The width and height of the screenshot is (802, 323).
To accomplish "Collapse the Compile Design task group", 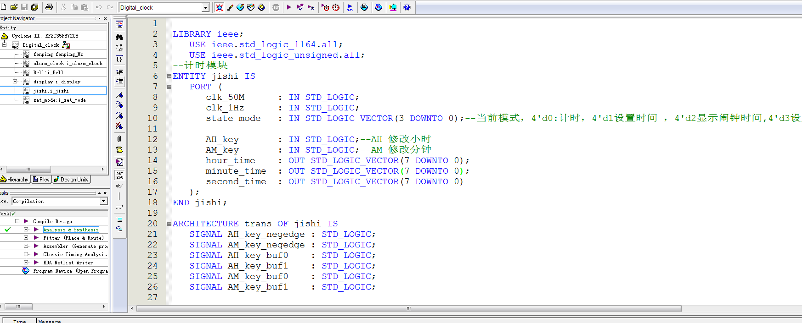I will pos(17,221).
